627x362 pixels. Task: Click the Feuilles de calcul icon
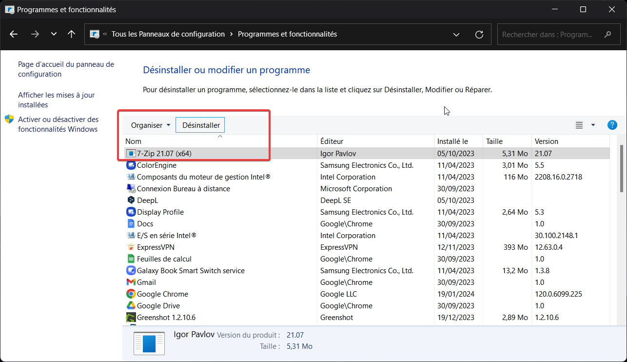[131, 259]
